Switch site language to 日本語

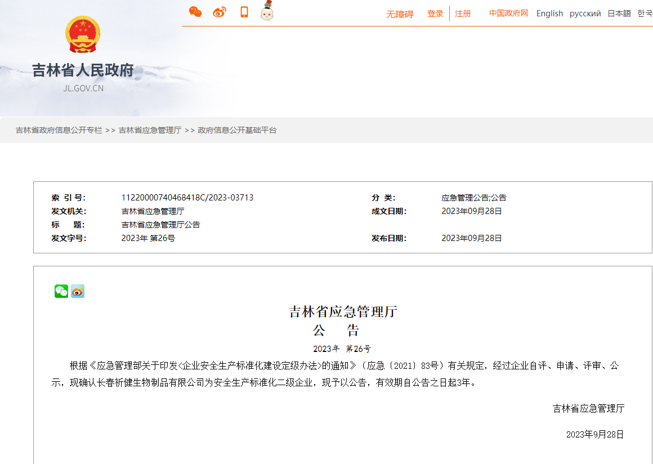coord(620,13)
